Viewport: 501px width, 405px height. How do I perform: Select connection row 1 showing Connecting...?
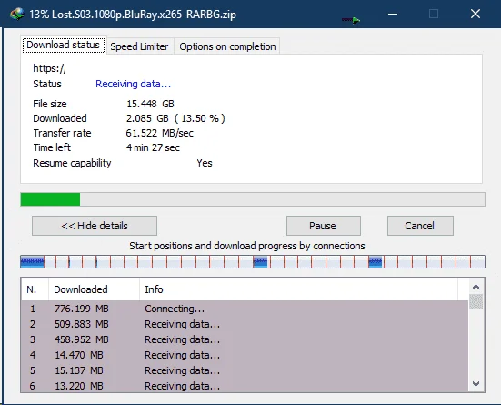click(245, 309)
